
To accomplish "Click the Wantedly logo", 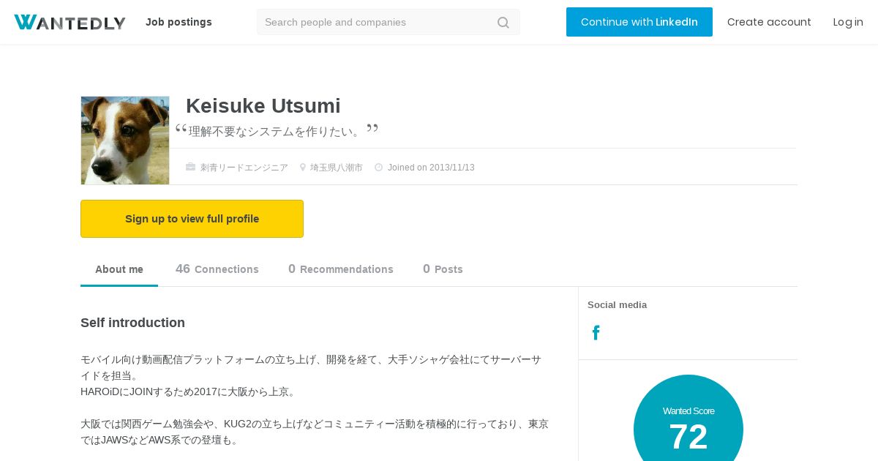I will (70, 22).
